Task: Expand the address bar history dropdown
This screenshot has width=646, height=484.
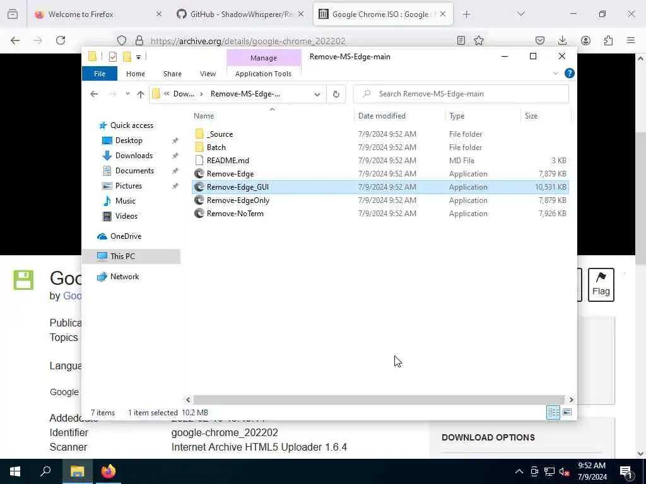Action: click(x=317, y=95)
